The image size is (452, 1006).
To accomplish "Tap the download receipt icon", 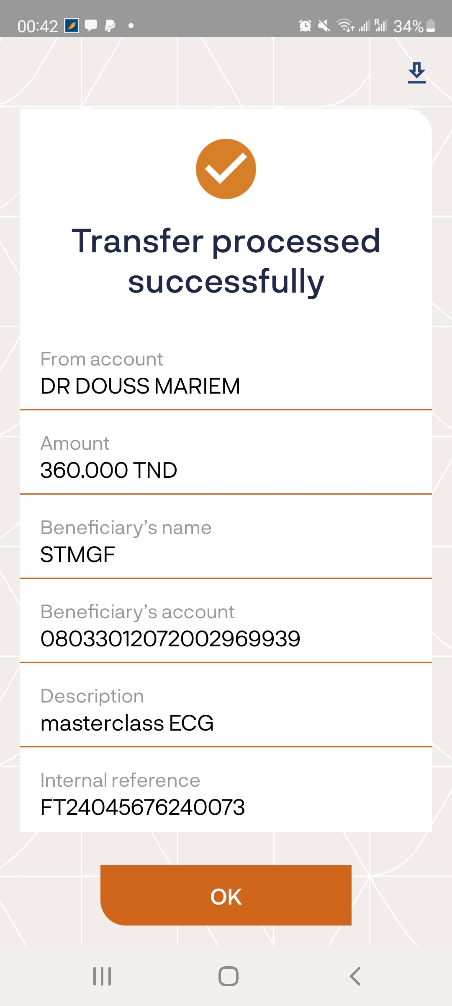I will point(416,73).
